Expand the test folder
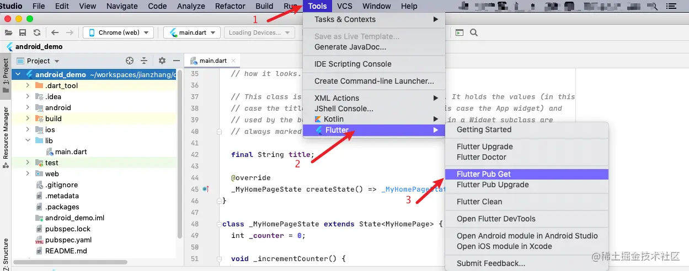Viewport: 689px width, 271px height. [28, 162]
